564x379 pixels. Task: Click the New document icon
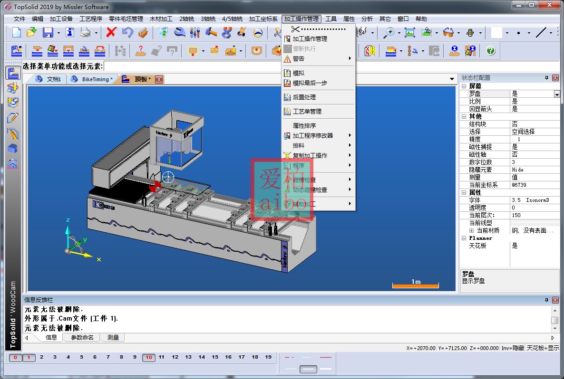click(17, 32)
